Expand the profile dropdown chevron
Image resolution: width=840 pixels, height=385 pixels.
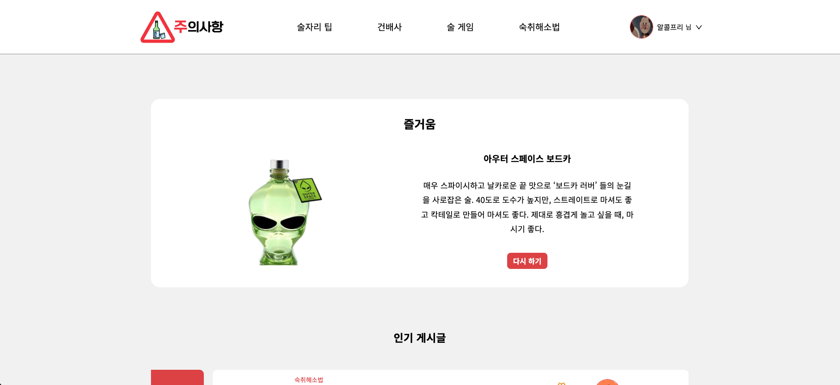click(x=699, y=27)
